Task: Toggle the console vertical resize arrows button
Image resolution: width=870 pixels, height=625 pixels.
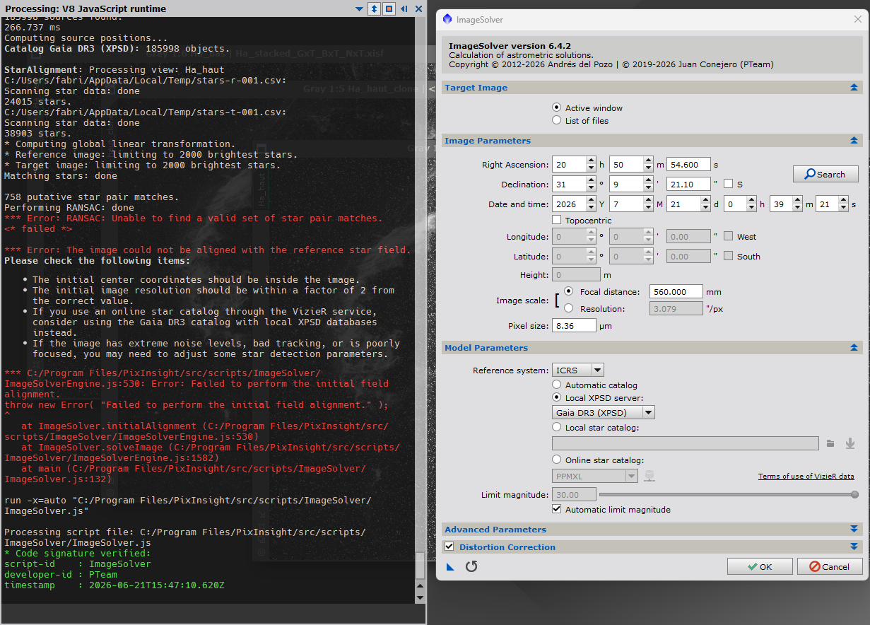Action: (375, 8)
